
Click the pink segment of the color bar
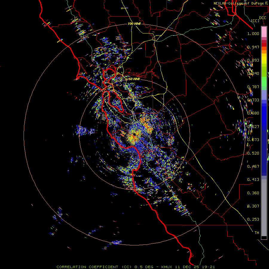[264, 32]
